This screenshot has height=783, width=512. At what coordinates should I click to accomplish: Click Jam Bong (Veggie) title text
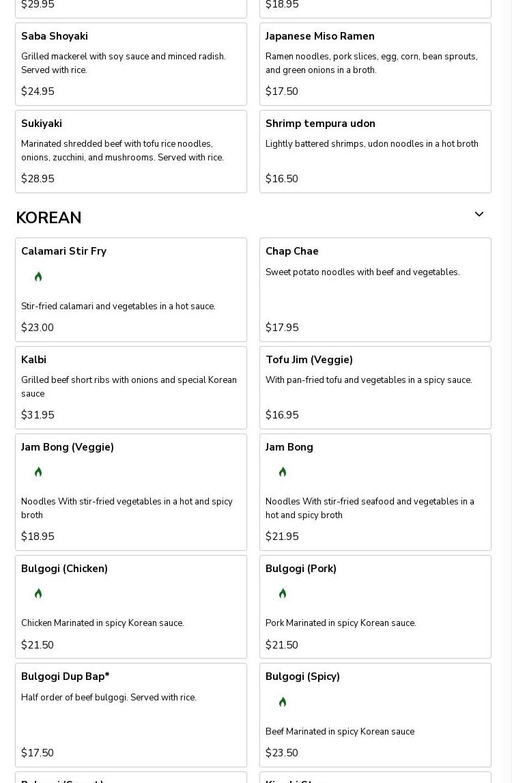pyautogui.click(x=68, y=447)
